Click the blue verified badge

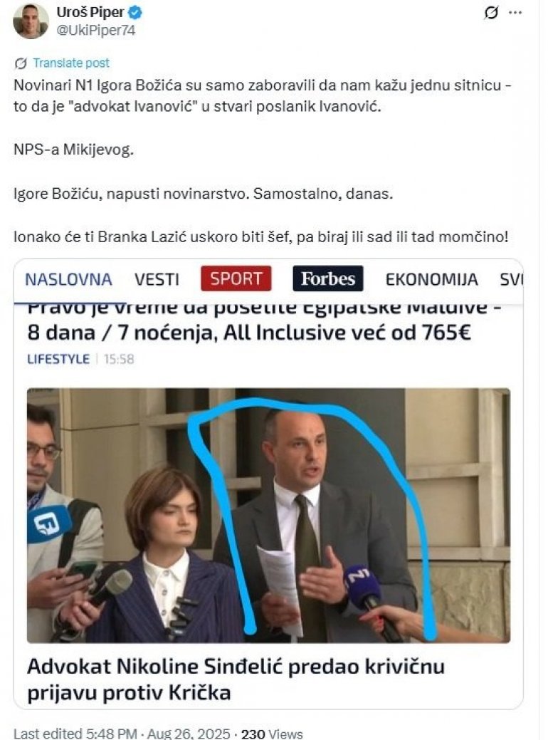(x=135, y=13)
